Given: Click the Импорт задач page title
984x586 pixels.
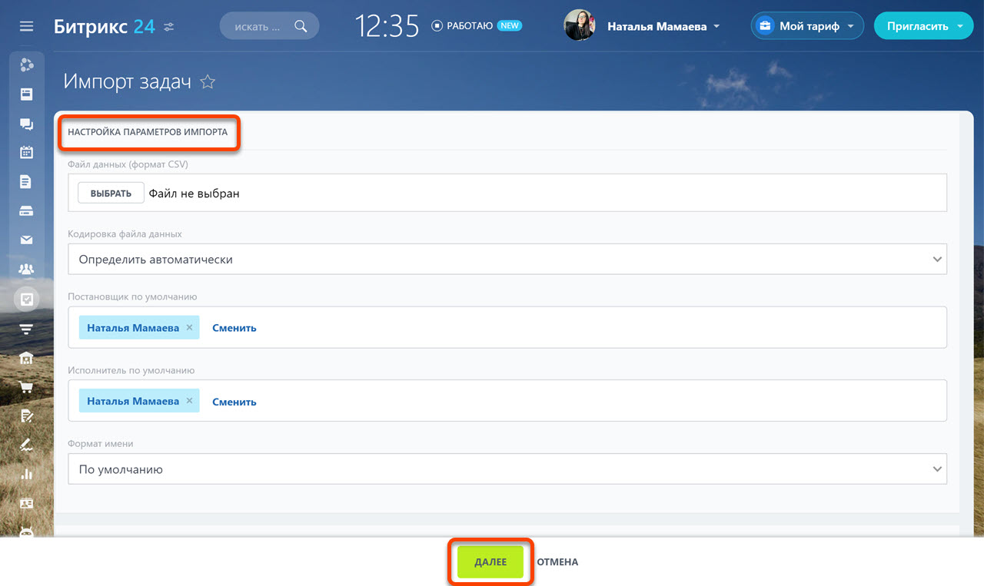Looking at the screenshot, I should click(x=128, y=82).
